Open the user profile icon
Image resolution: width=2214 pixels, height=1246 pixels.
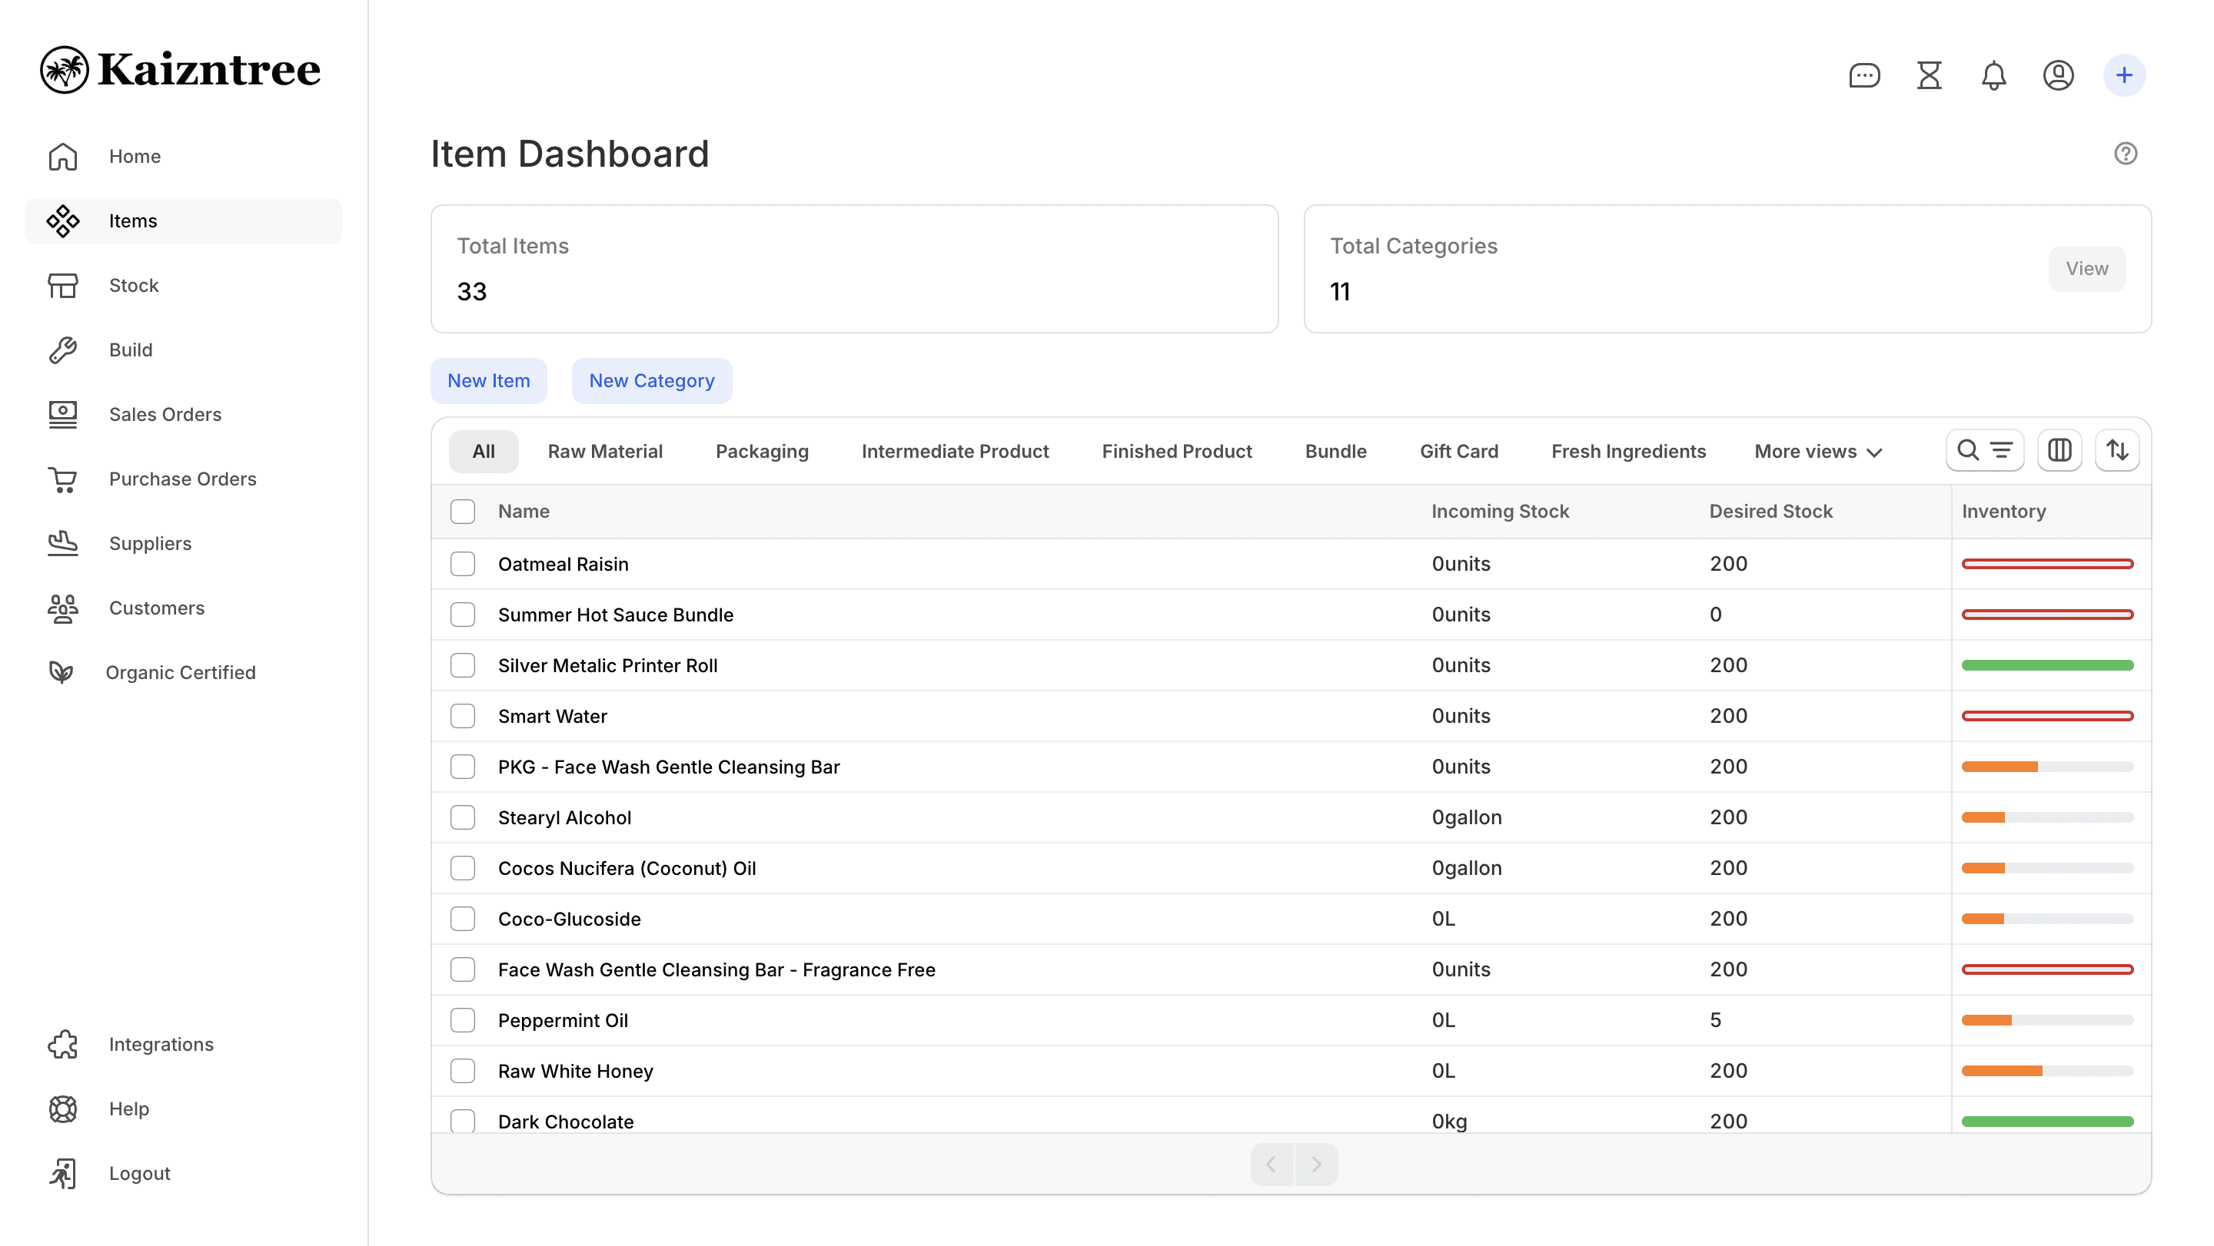[2058, 75]
